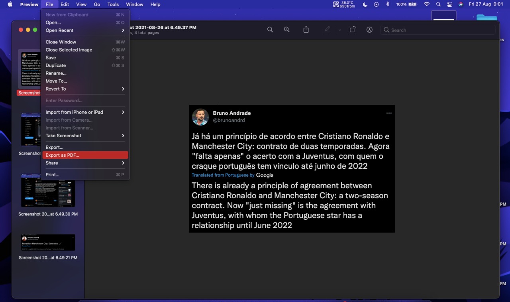Click the rotate icon in the toolbar
This screenshot has width=510, height=302.
352,30
